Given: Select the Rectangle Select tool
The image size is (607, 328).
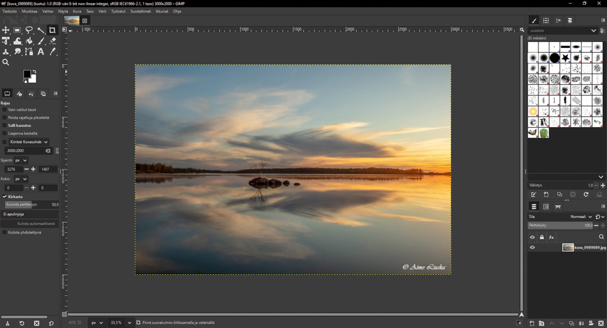Looking at the screenshot, I should [18, 30].
